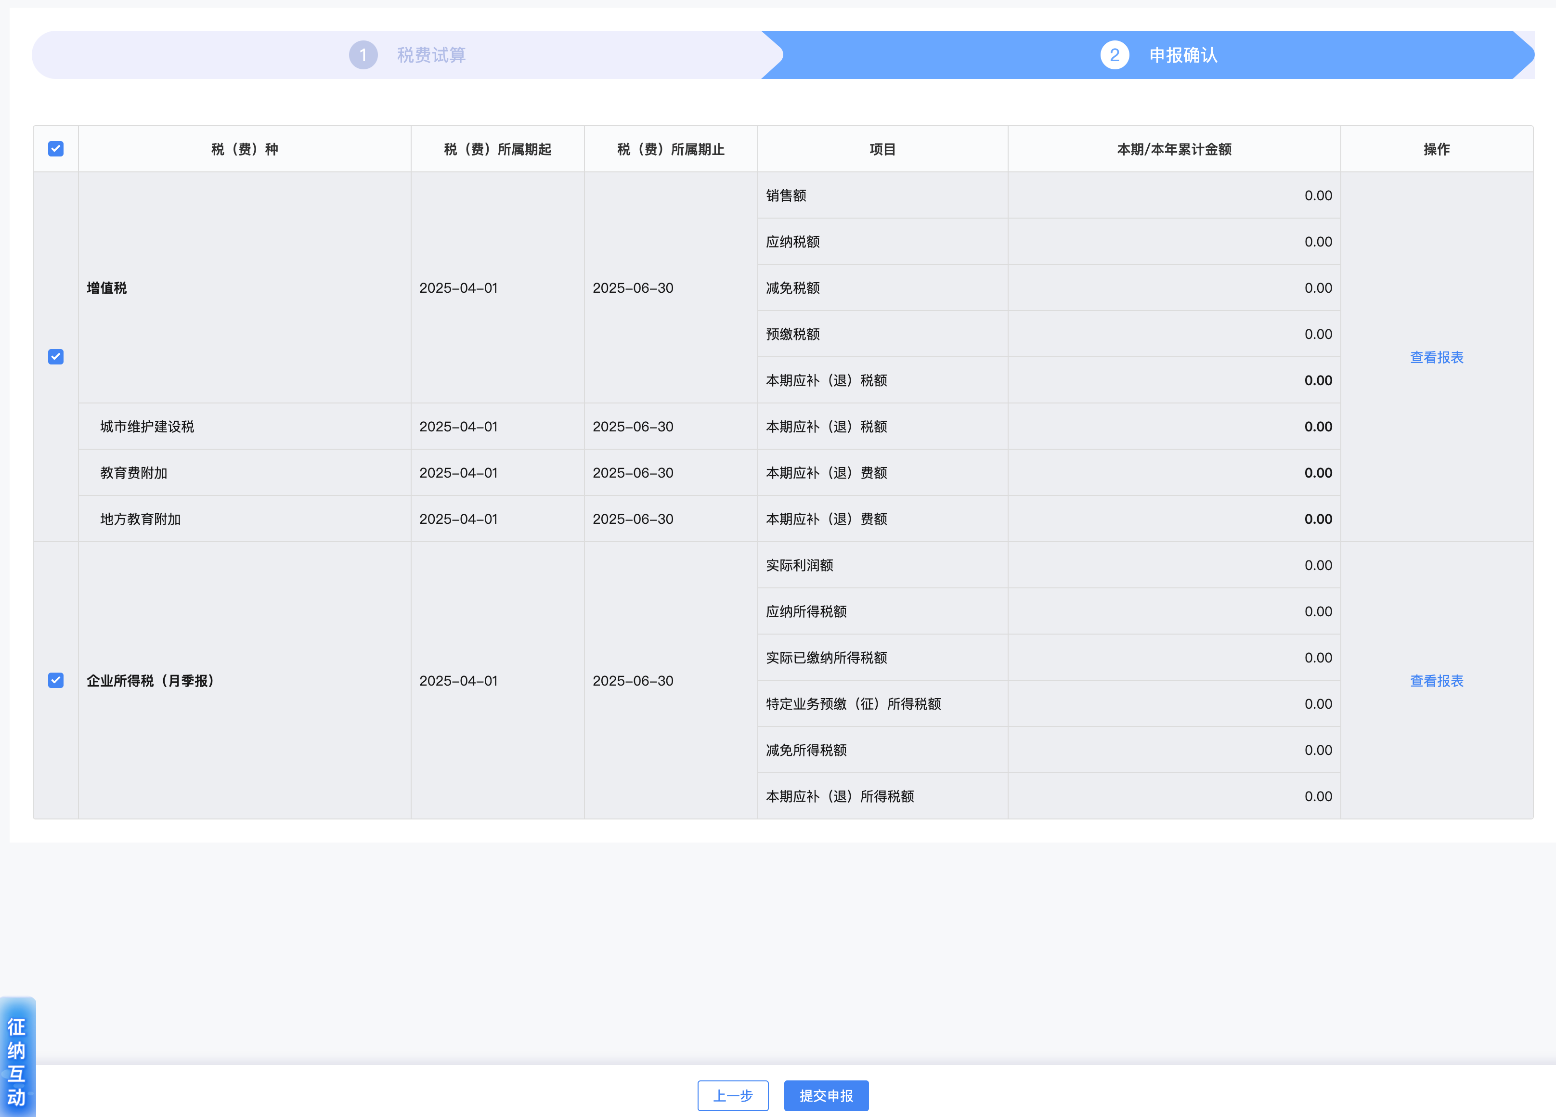Screen dimensions: 1556x1117
Task: Uncheck the 企业所得税（月季报） row checkbox
Action: pyautogui.click(x=55, y=680)
